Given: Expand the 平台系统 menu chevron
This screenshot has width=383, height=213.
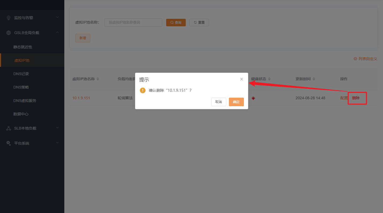Looking at the screenshot, I should [x=57, y=143].
